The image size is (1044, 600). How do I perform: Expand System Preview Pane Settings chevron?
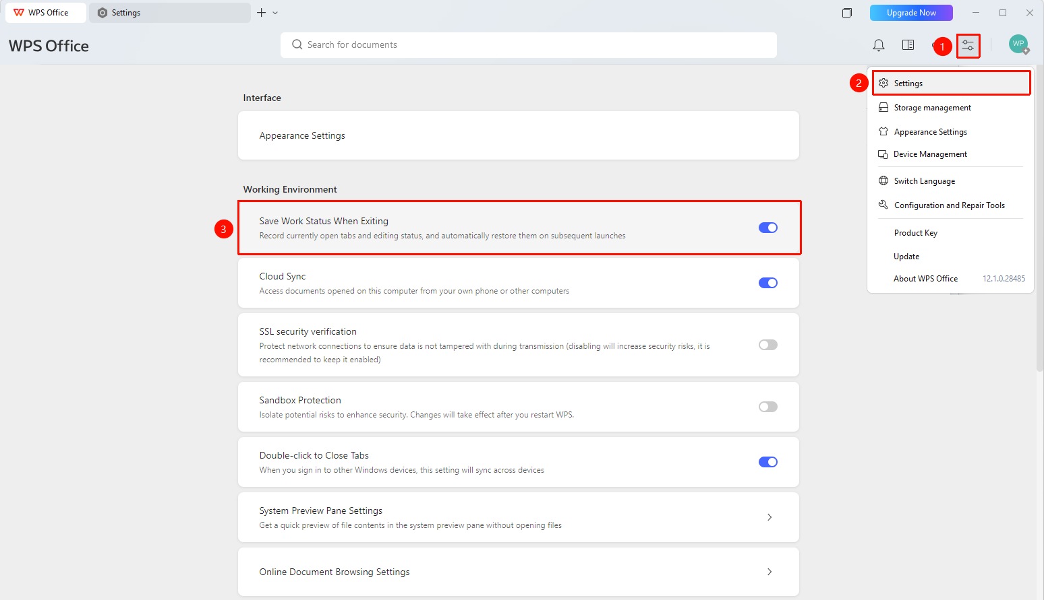click(x=770, y=517)
